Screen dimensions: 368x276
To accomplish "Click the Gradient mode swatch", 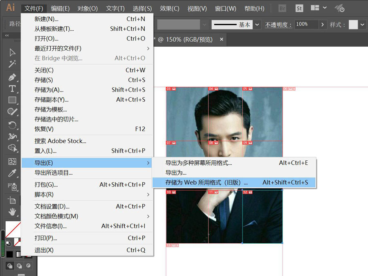I will coord(19,254).
